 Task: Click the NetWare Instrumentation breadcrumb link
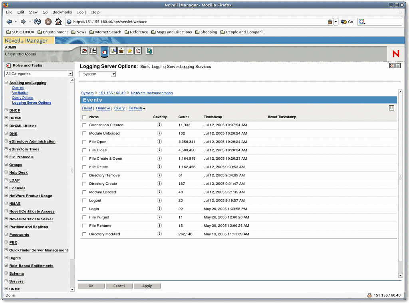point(152,93)
